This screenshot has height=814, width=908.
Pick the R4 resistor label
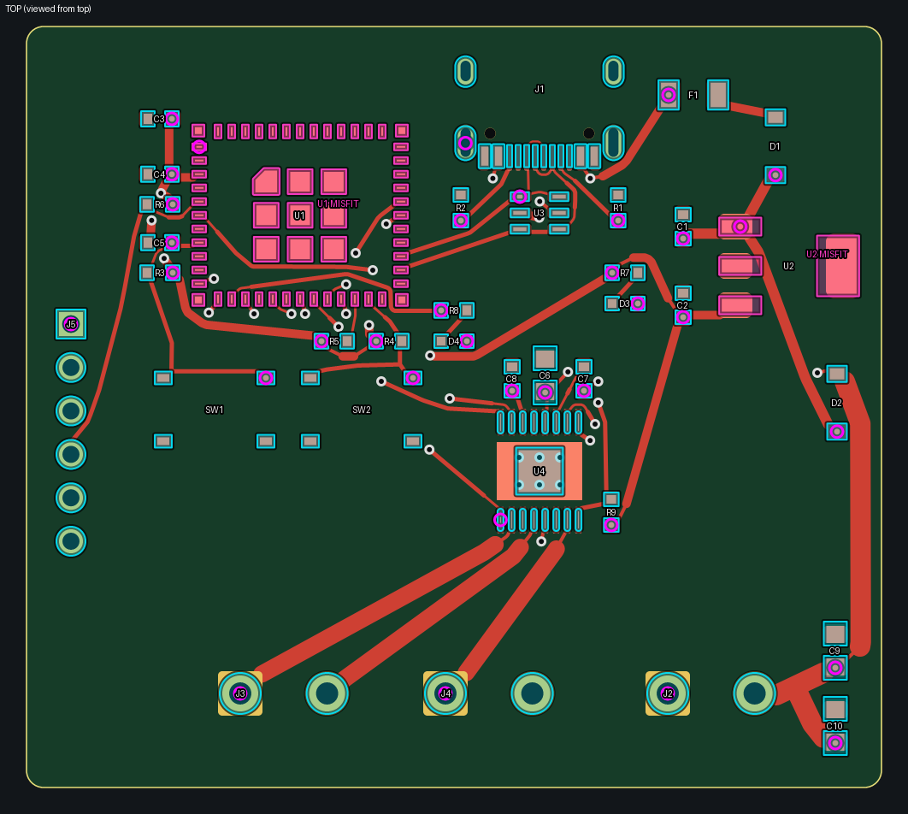[389, 341]
